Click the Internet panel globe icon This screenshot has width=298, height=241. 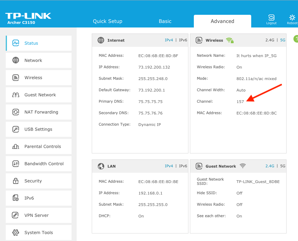(x=101, y=40)
